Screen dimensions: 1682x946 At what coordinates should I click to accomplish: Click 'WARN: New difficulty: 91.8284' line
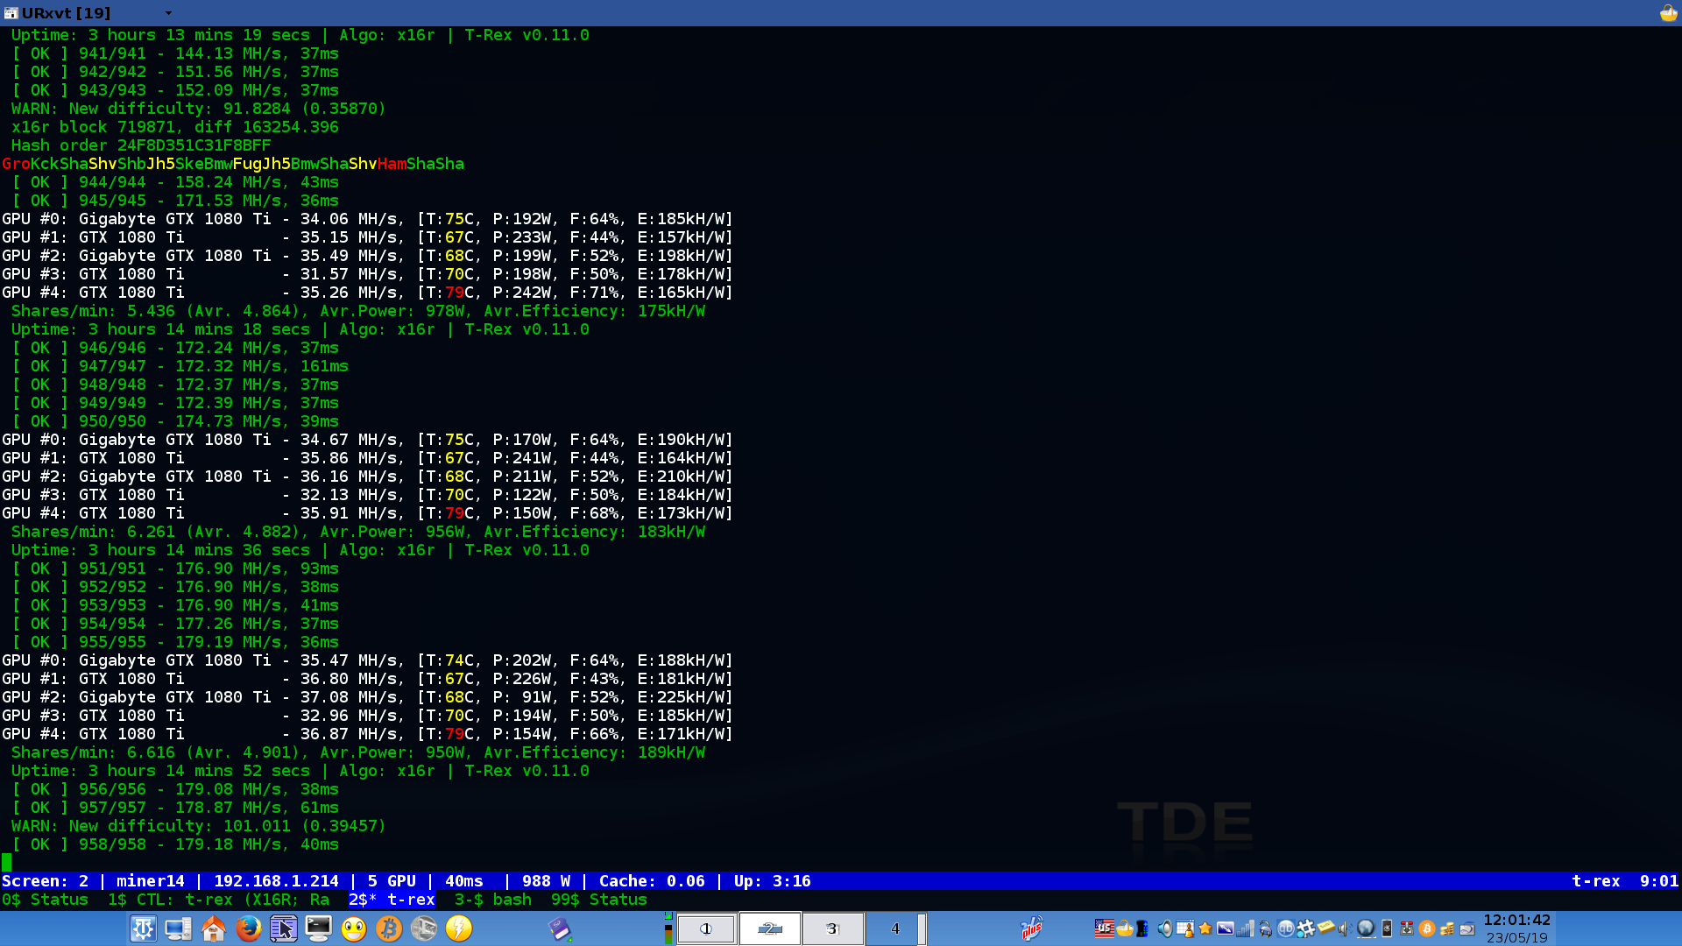coord(199,109)
